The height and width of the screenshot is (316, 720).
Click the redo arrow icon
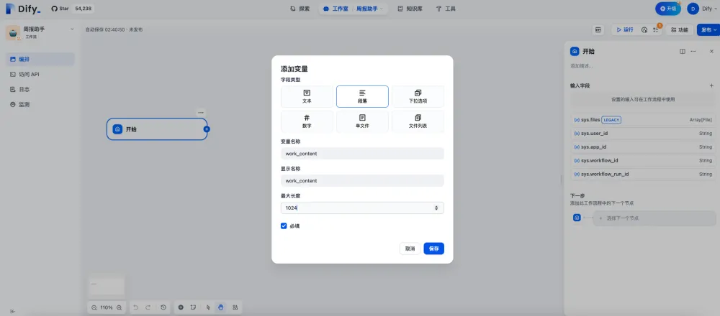tap(148, 307)
